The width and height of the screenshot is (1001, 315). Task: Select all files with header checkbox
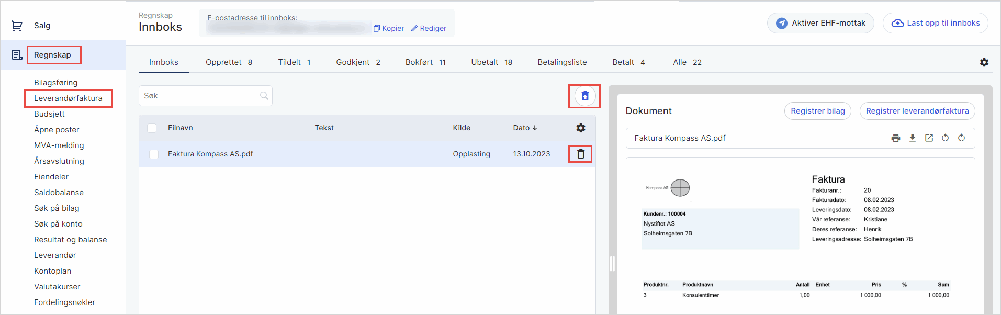[x=152, y=128]
